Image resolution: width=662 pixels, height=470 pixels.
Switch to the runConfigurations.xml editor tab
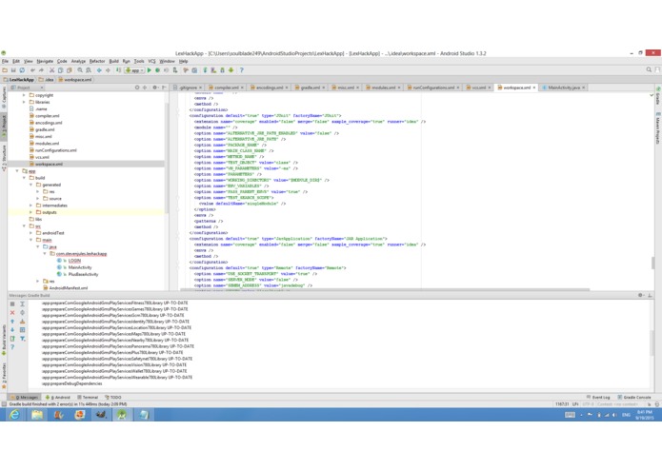coord(433,88)
